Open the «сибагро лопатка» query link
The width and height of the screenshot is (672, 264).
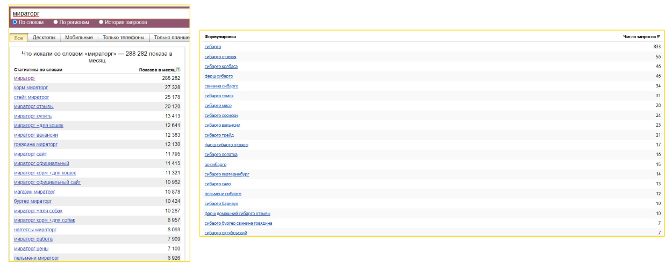click(x=221, y=155)
